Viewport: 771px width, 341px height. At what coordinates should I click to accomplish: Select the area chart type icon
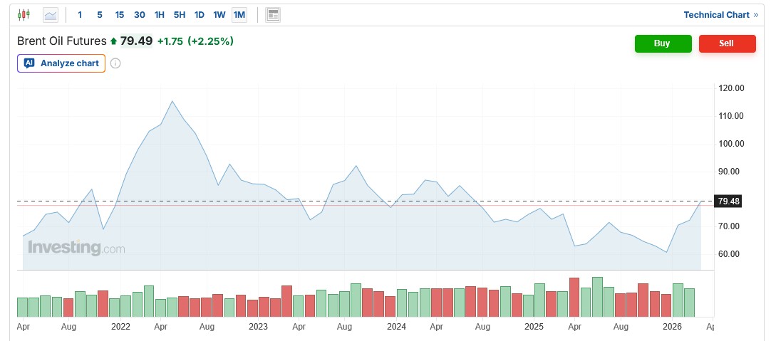[x=50, y=14]
